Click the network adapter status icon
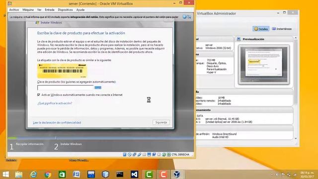This screenshot has width=318, height=179. pos(134,155)
